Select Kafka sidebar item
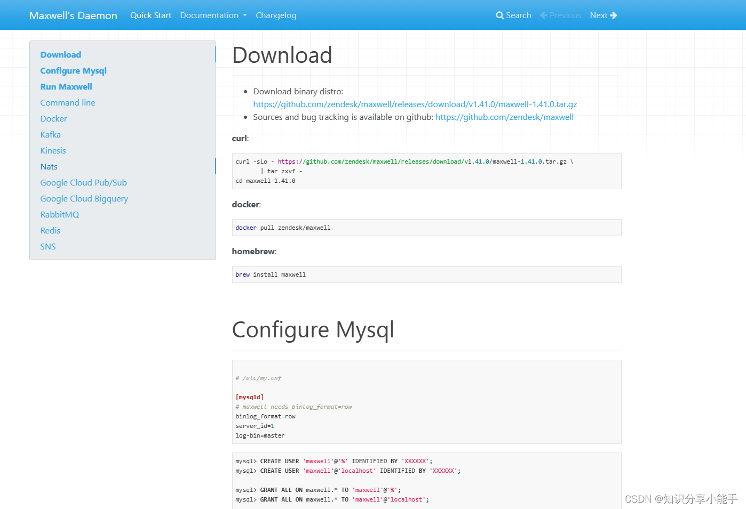The height and width of the screenshot is (509, 746). coord(51,134)
